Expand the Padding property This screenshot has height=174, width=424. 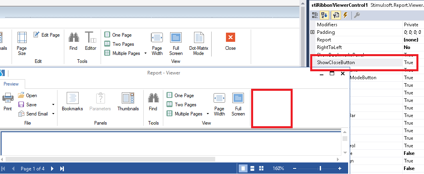click(x=313, y=32)
